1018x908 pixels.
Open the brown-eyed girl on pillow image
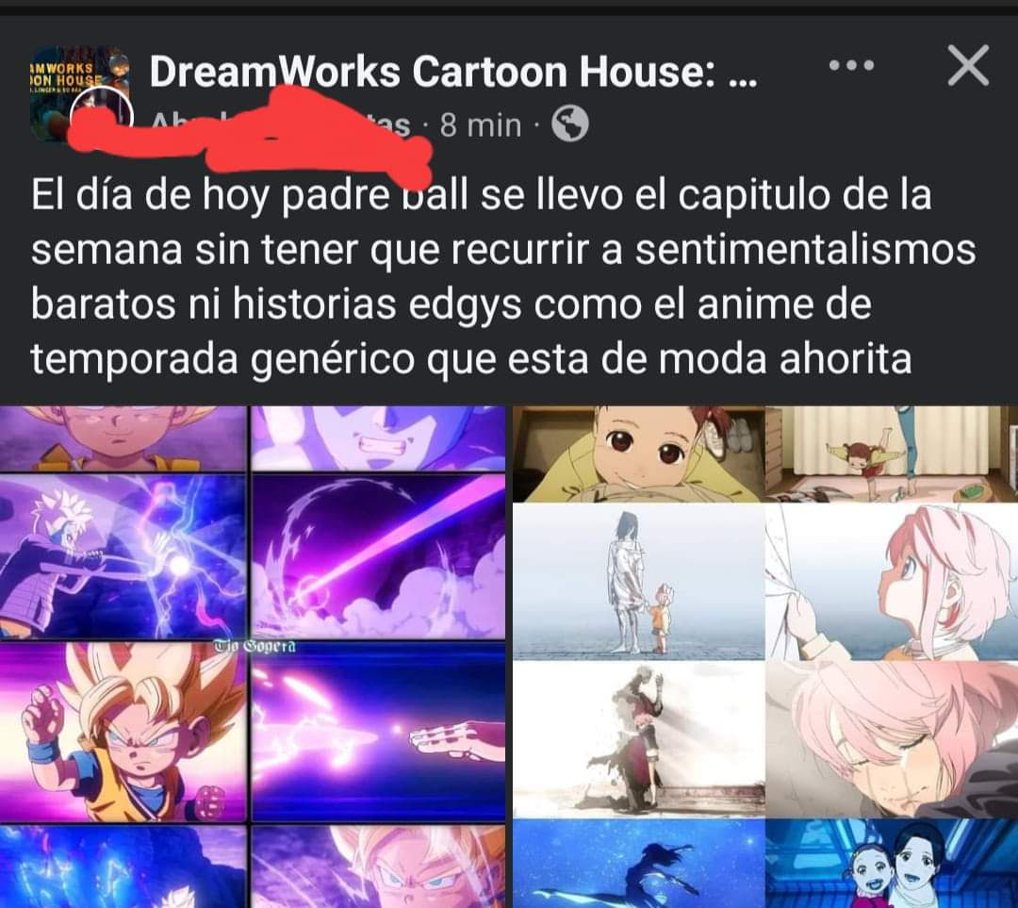(x=639, y=454)
